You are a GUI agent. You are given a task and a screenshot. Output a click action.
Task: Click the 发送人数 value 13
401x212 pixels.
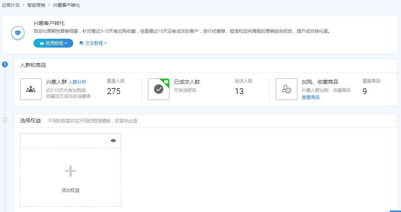pos(239,91)
